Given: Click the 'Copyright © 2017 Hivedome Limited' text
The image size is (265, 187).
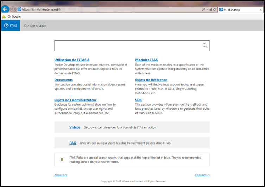Looking at the screenshot, I should [x=133, y=181].
